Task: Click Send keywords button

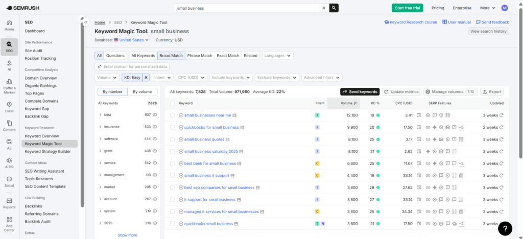Action: pyautogui.click(x=360, y=91)
